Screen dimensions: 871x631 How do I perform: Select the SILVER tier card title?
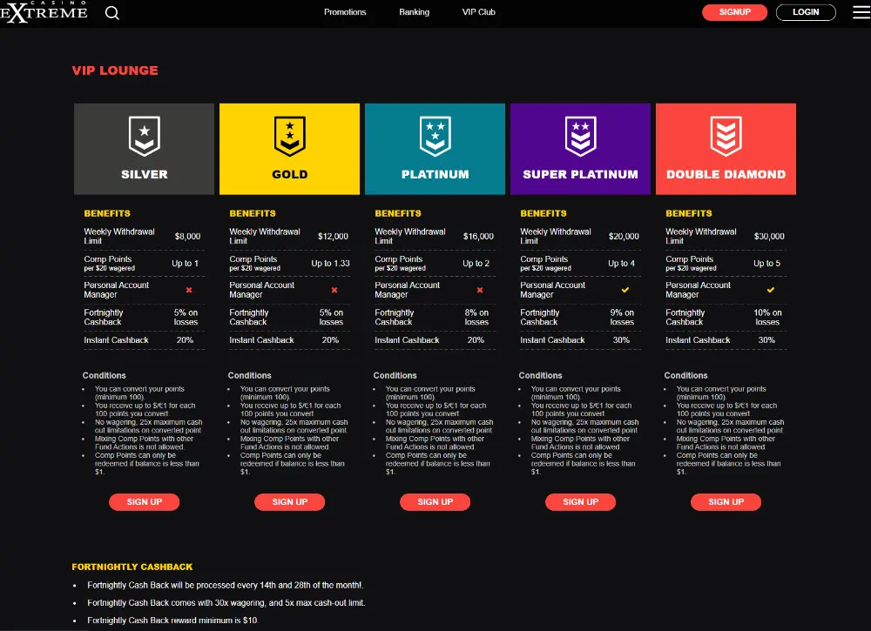145,174
